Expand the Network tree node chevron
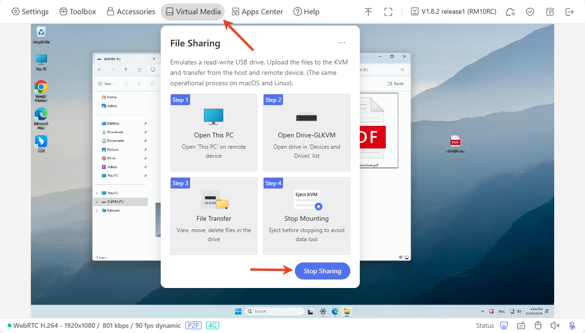This screenshot has width=585, height=333. point(97,210)
